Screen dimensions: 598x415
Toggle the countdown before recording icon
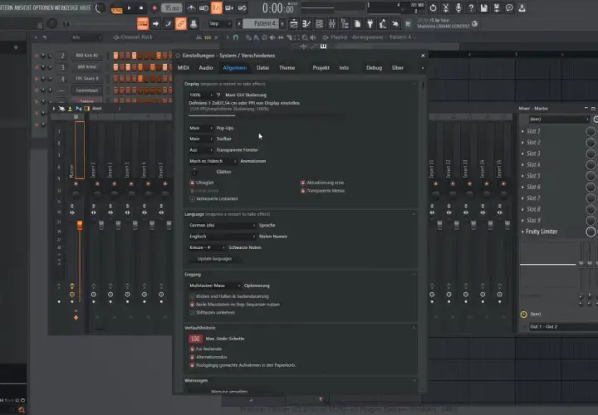point(216,7)
